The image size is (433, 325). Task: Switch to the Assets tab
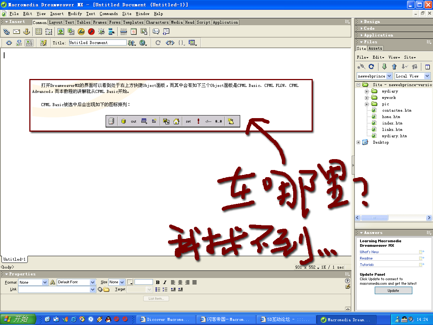click(x=375, y=49)
